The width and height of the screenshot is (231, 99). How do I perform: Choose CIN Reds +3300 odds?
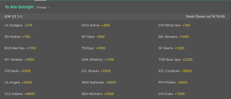[x=18, y=71]
